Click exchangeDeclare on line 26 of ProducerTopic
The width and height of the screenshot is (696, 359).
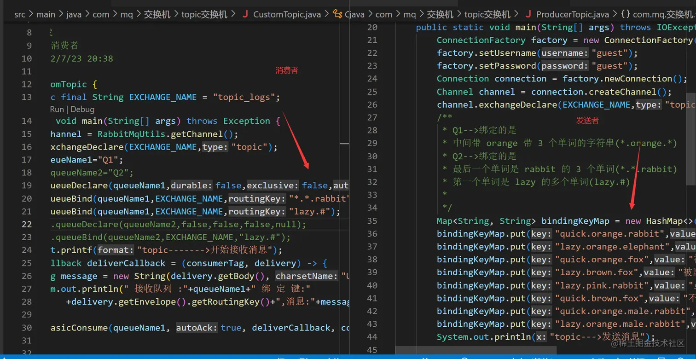pos(518,104)
